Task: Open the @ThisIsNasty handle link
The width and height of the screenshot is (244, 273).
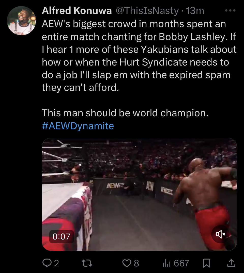Action: click(x=147, y=11)
